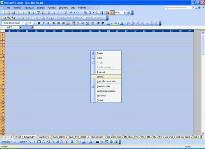Save the workbook with the floppy icon

pyautogui.click(x=13, y=13)
